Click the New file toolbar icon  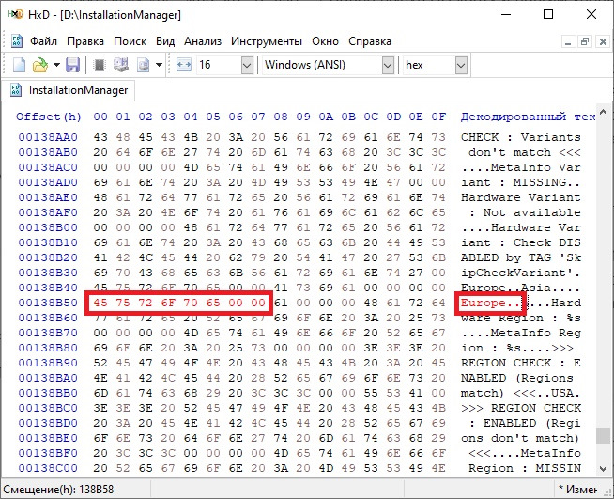point(19,65)
